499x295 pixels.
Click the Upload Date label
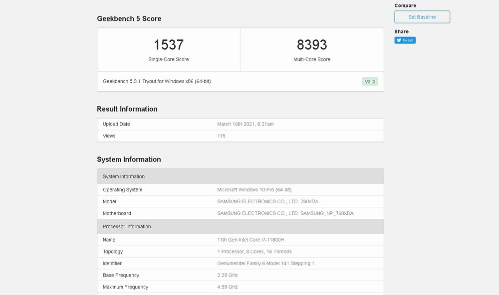coord(116,124)
